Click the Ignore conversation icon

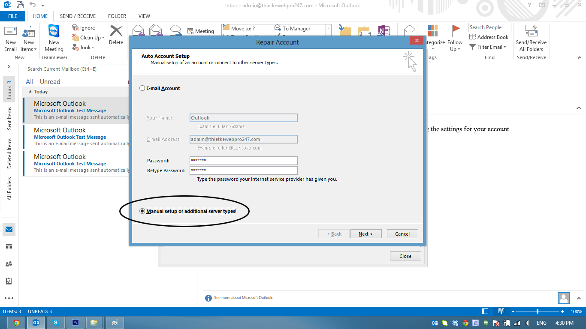click(x=76, y=28)
